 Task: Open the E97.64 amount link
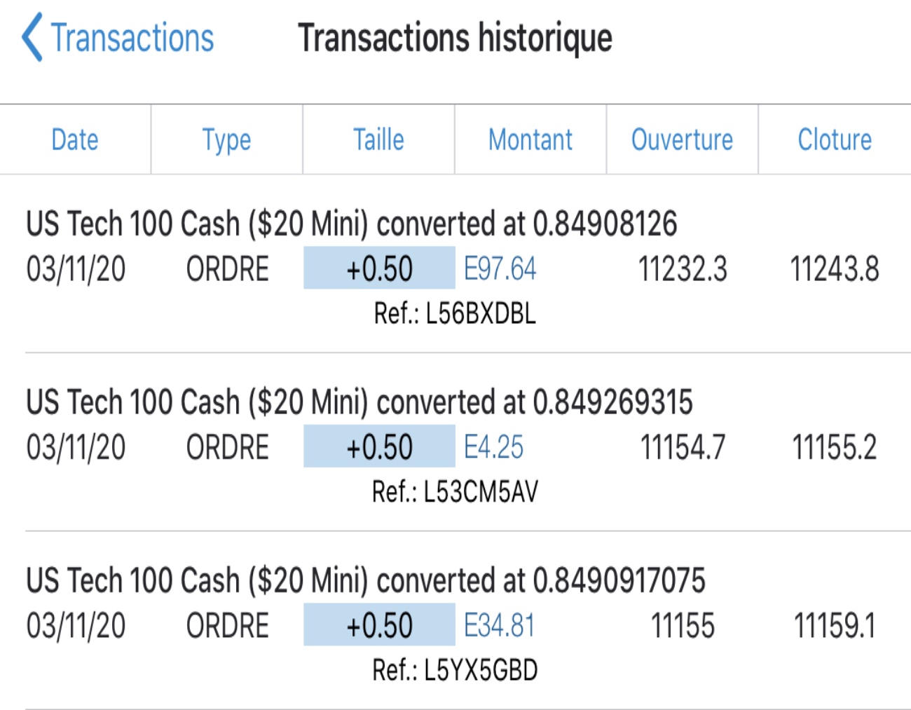coord(500,269)
